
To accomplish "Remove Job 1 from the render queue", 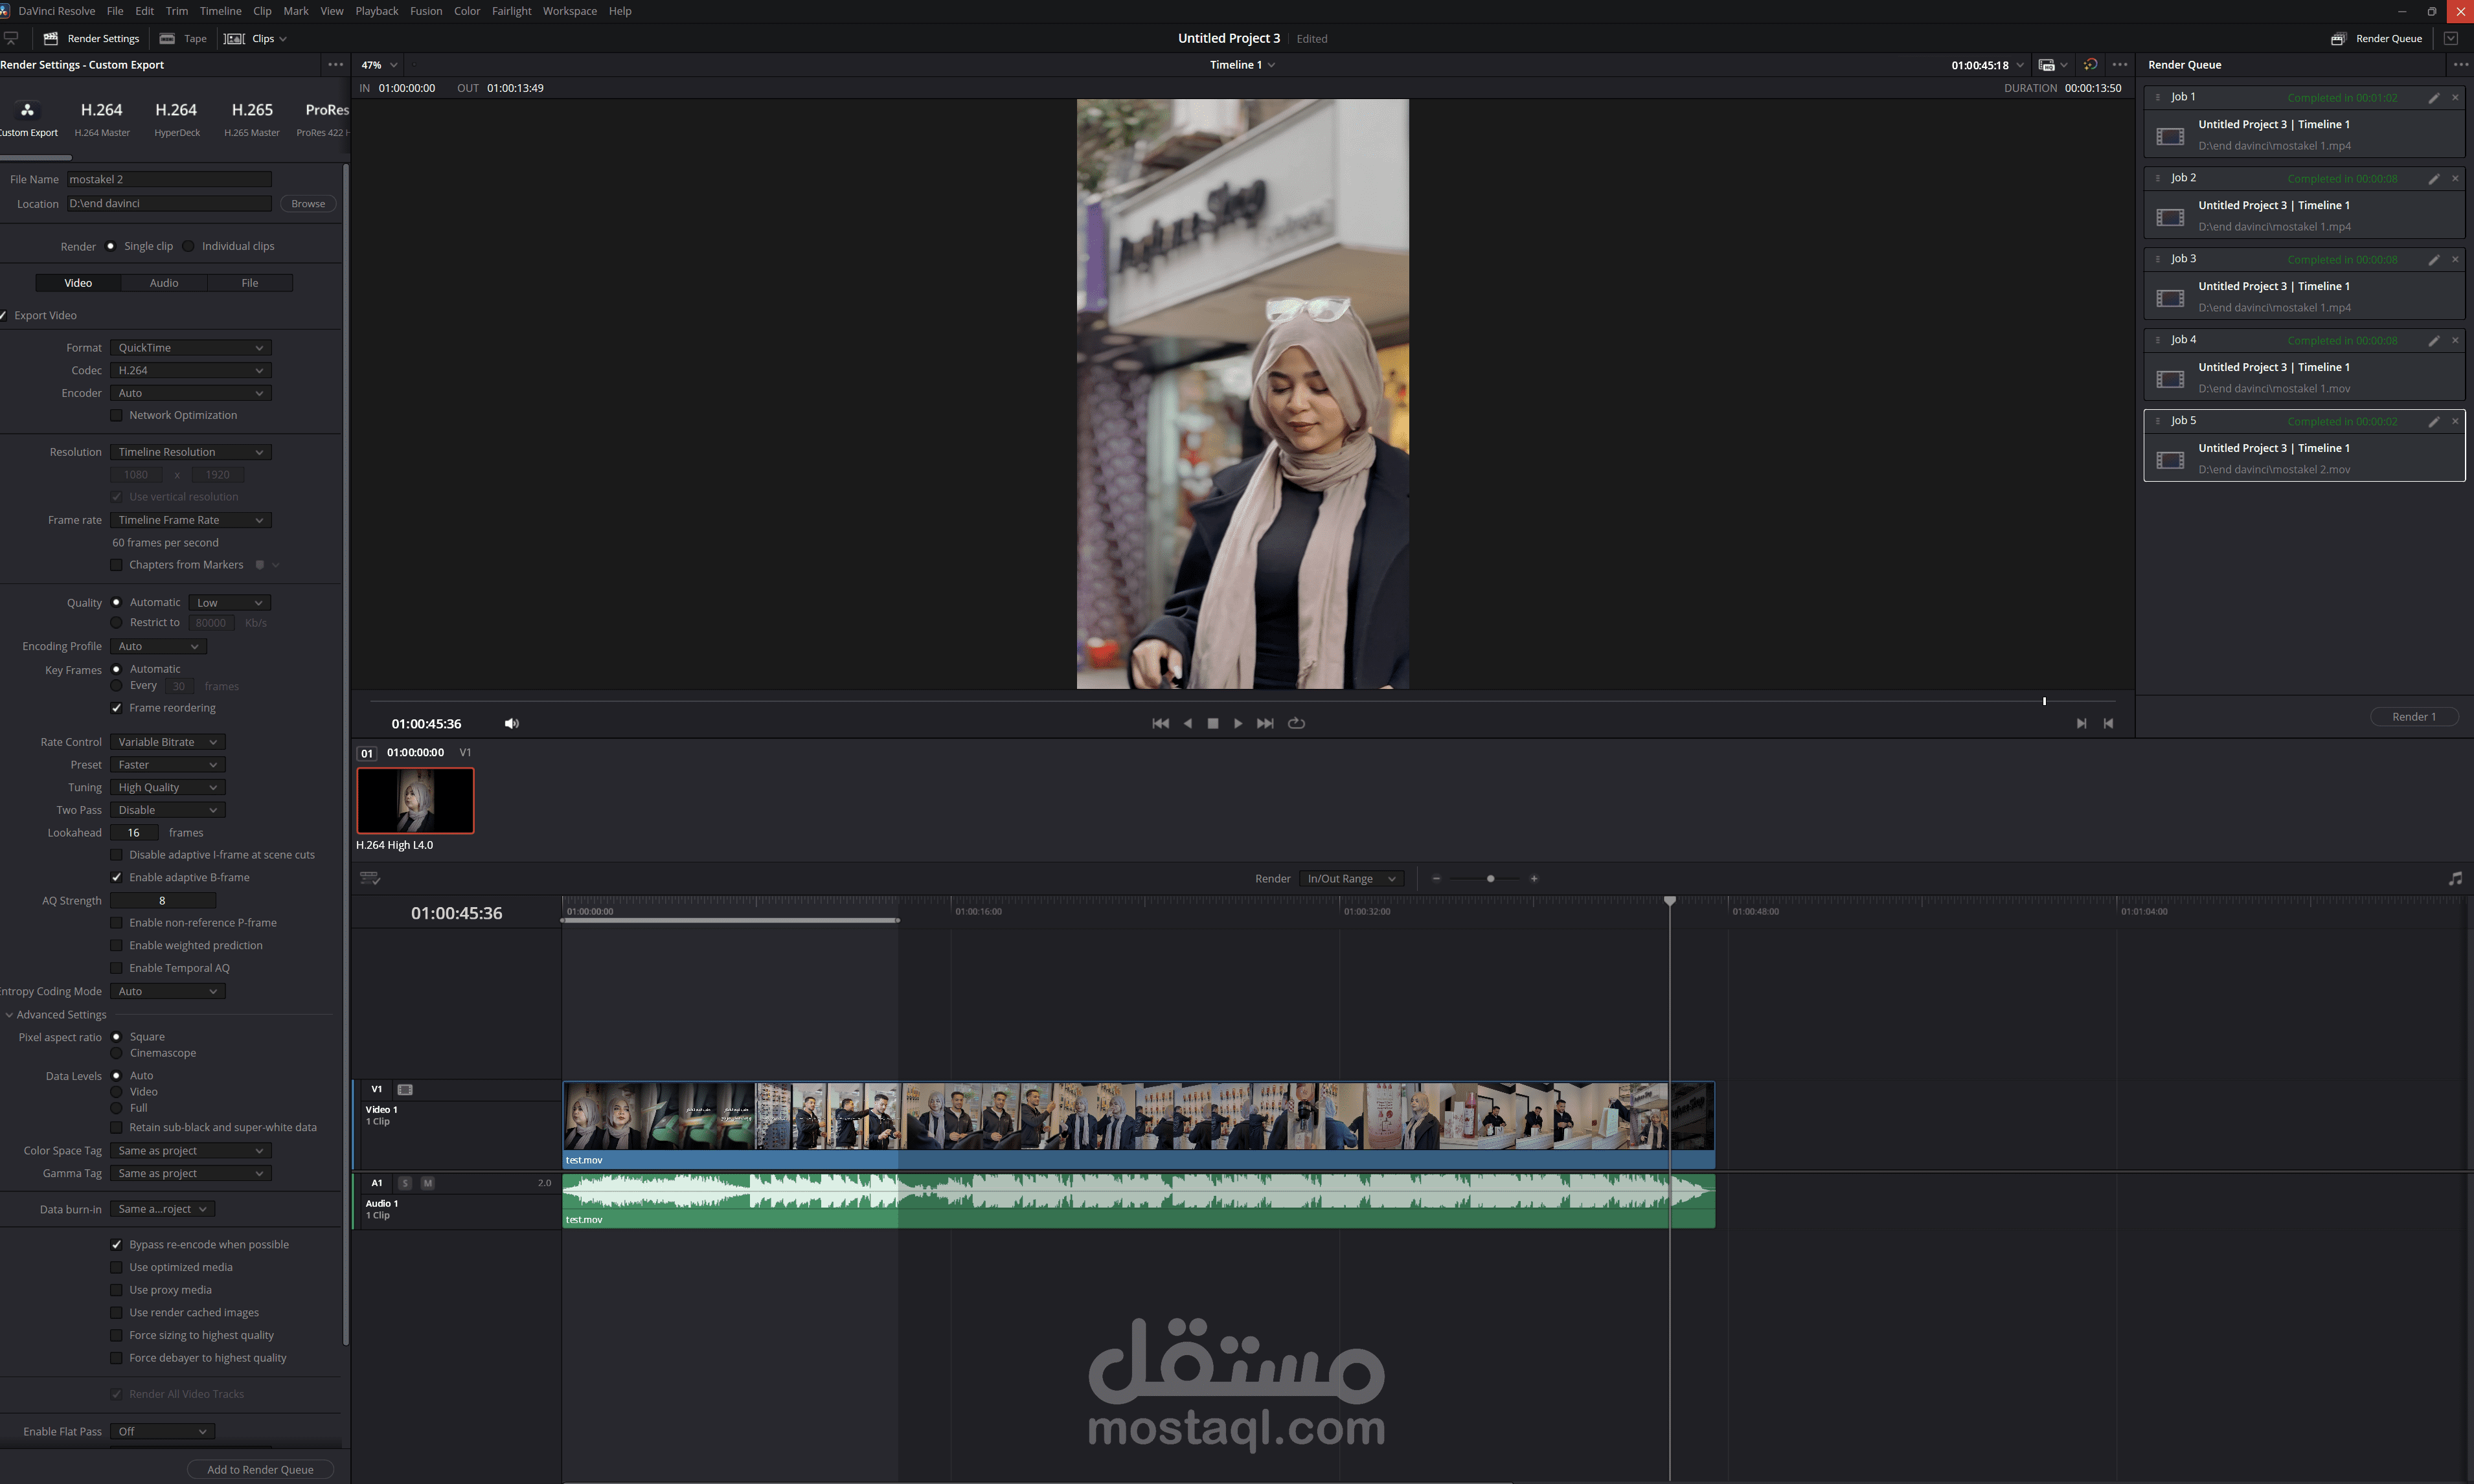I will (2455, 97).
